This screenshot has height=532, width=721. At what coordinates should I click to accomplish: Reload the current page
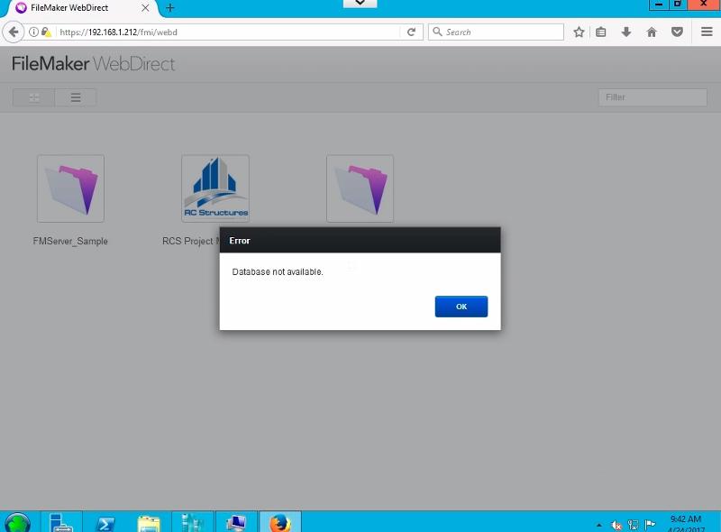click(412, 32)
